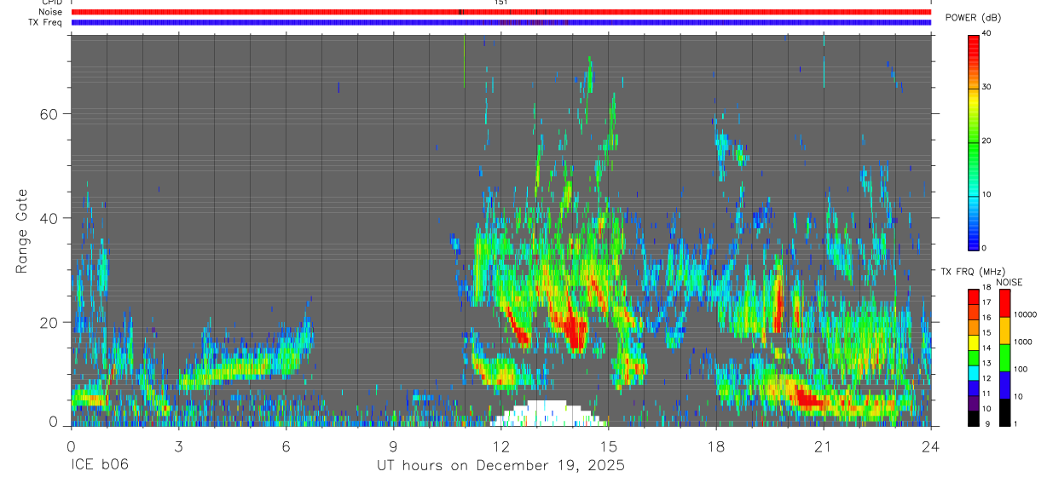Click the '1000' label on the NOISE legend
The image size is (1047, 483).
[x=1021, y=342]
